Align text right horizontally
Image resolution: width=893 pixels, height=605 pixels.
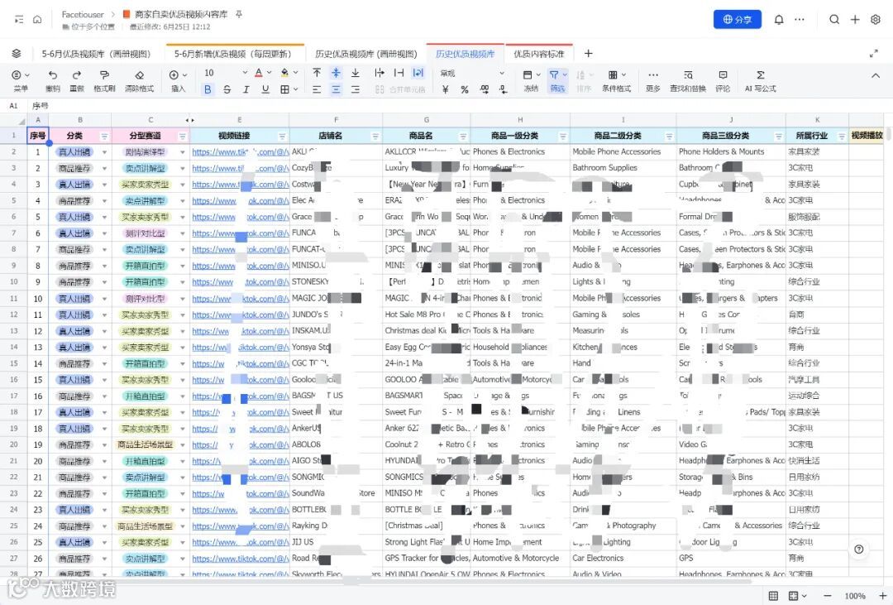pyautogui.click(x=356, y=89)
